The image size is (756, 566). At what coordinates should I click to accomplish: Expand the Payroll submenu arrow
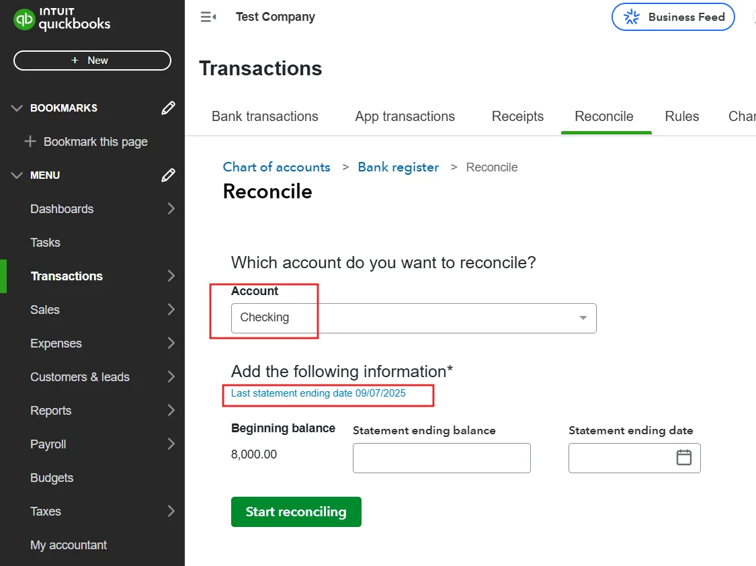click(x=171, y=444)
